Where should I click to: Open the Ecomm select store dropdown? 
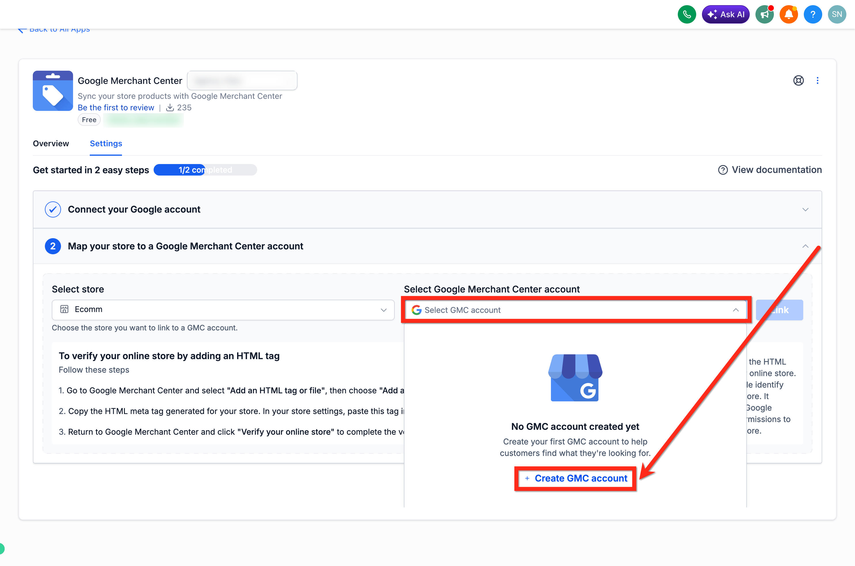click(223, 310)
